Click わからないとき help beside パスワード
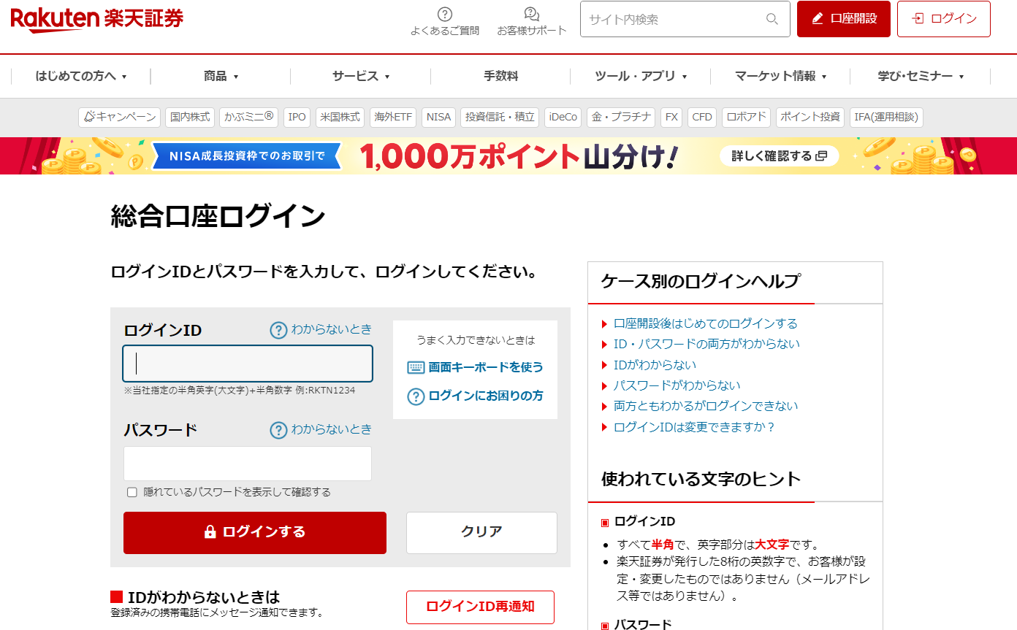Image resolution: width=1017 pixels, height=630 pixels. 321,430
